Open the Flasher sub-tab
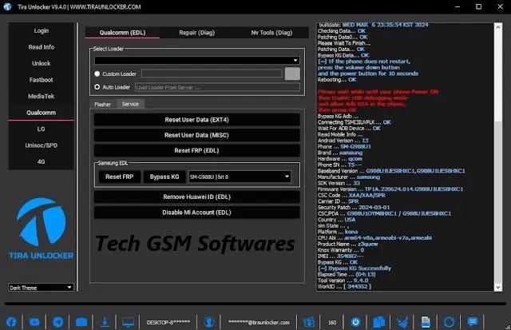The image size is (511, 330). coord(103,105)
